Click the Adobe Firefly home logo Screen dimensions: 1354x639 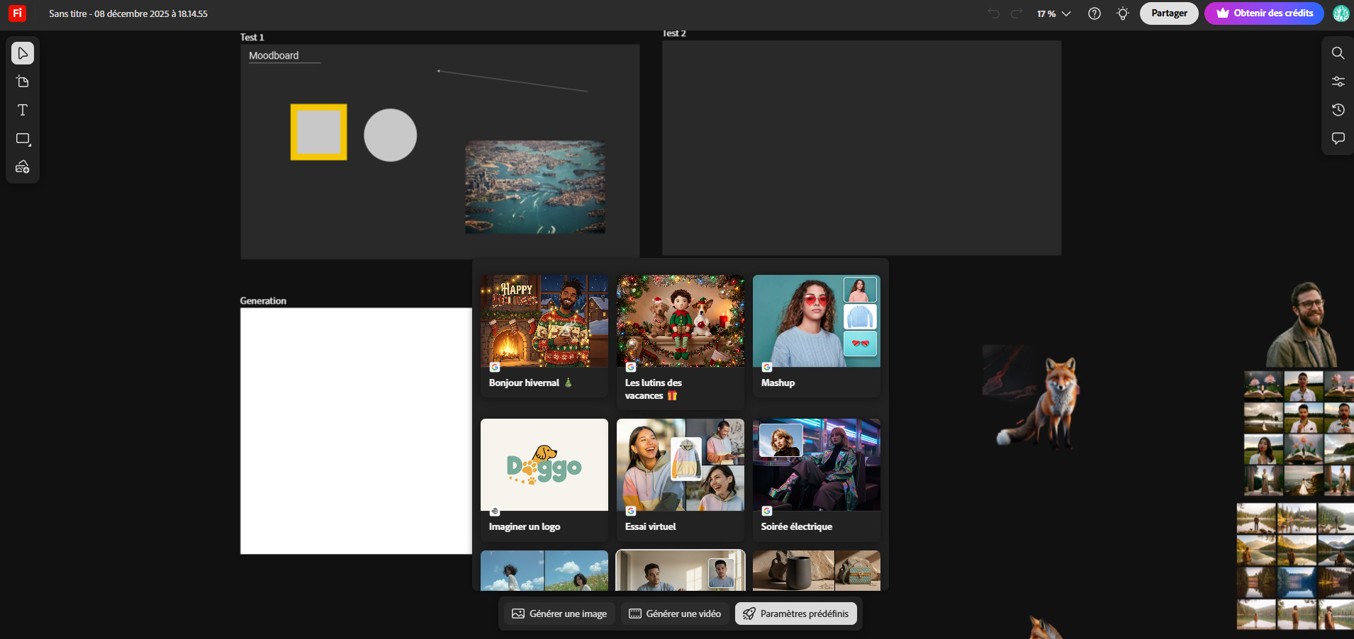point(17,13)
